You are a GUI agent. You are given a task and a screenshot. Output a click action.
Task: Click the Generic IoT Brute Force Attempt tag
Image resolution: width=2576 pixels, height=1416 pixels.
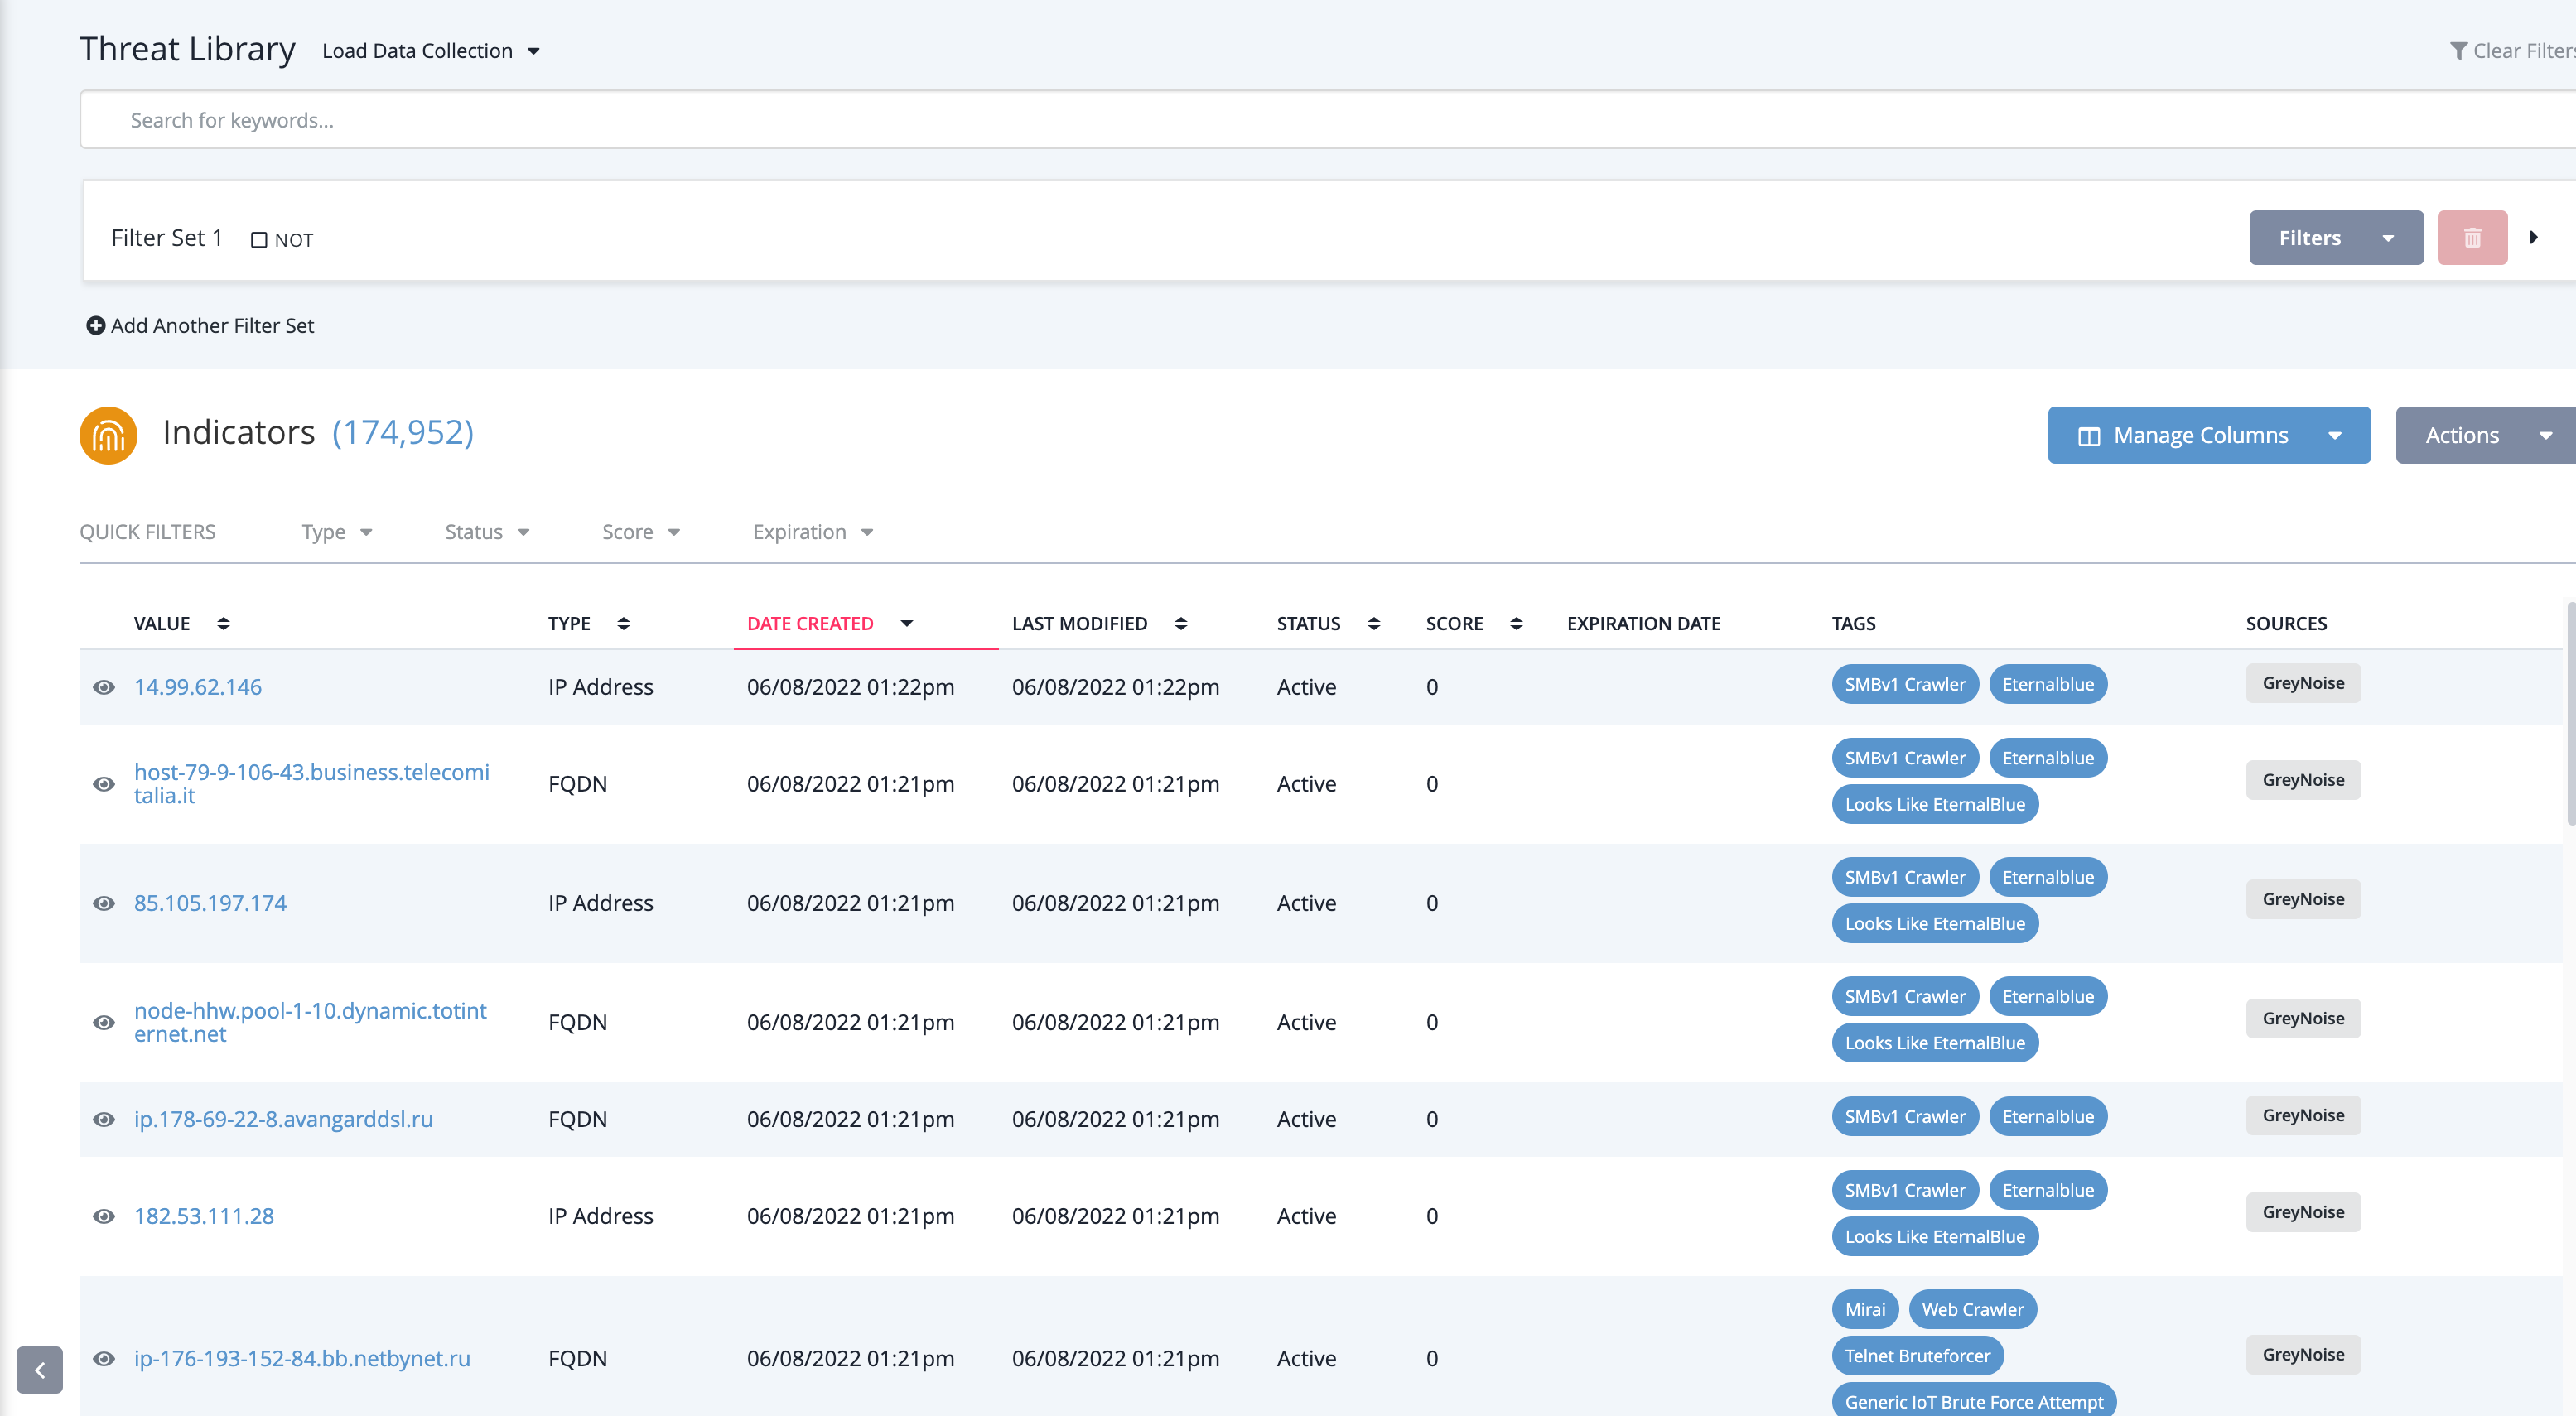1973,1401
